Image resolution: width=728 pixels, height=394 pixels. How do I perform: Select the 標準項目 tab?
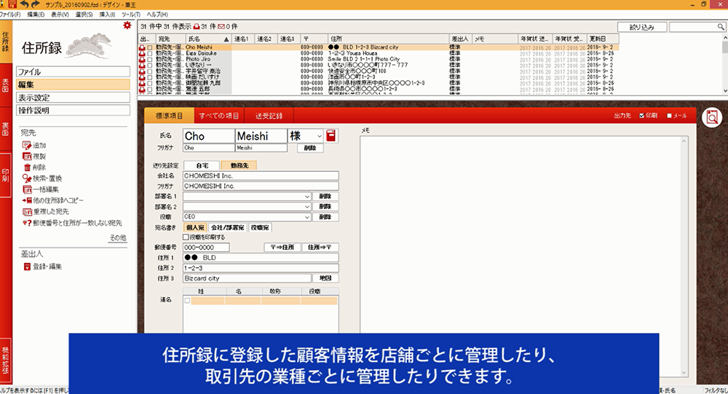[169, 116]
